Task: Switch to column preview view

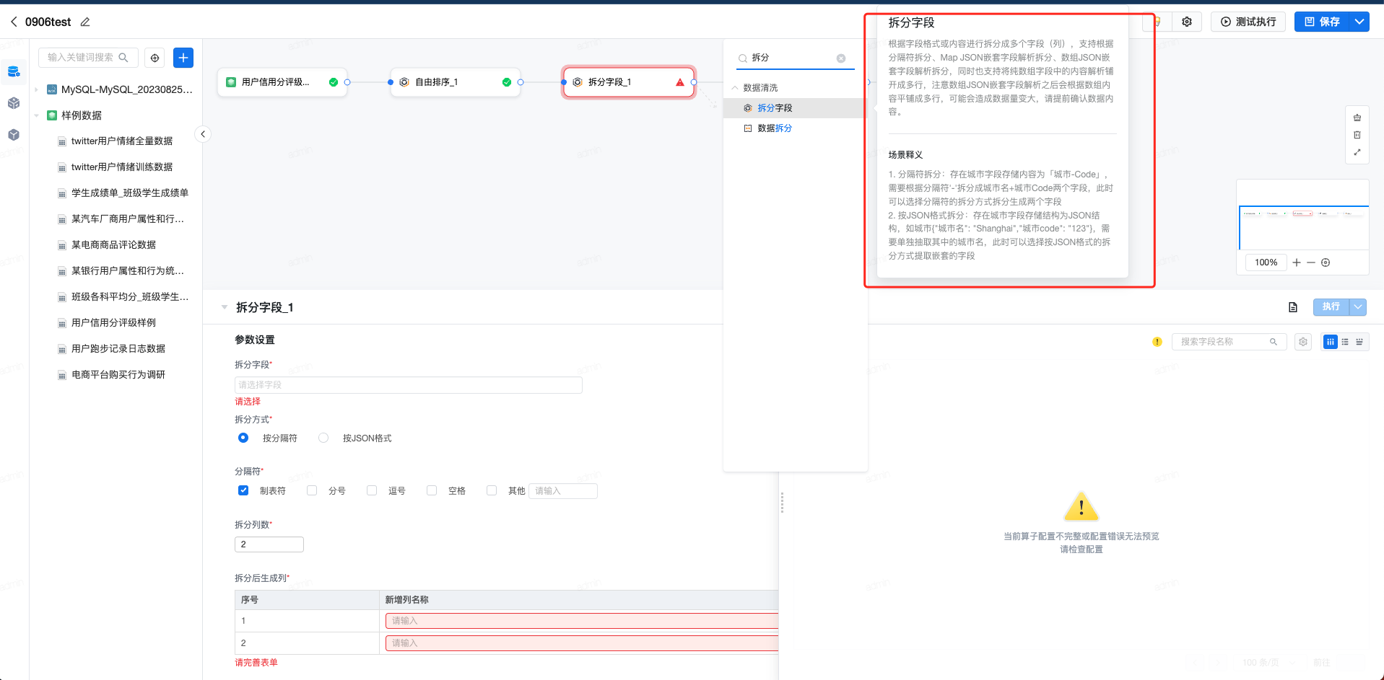Action: [x=1331, y=342]
